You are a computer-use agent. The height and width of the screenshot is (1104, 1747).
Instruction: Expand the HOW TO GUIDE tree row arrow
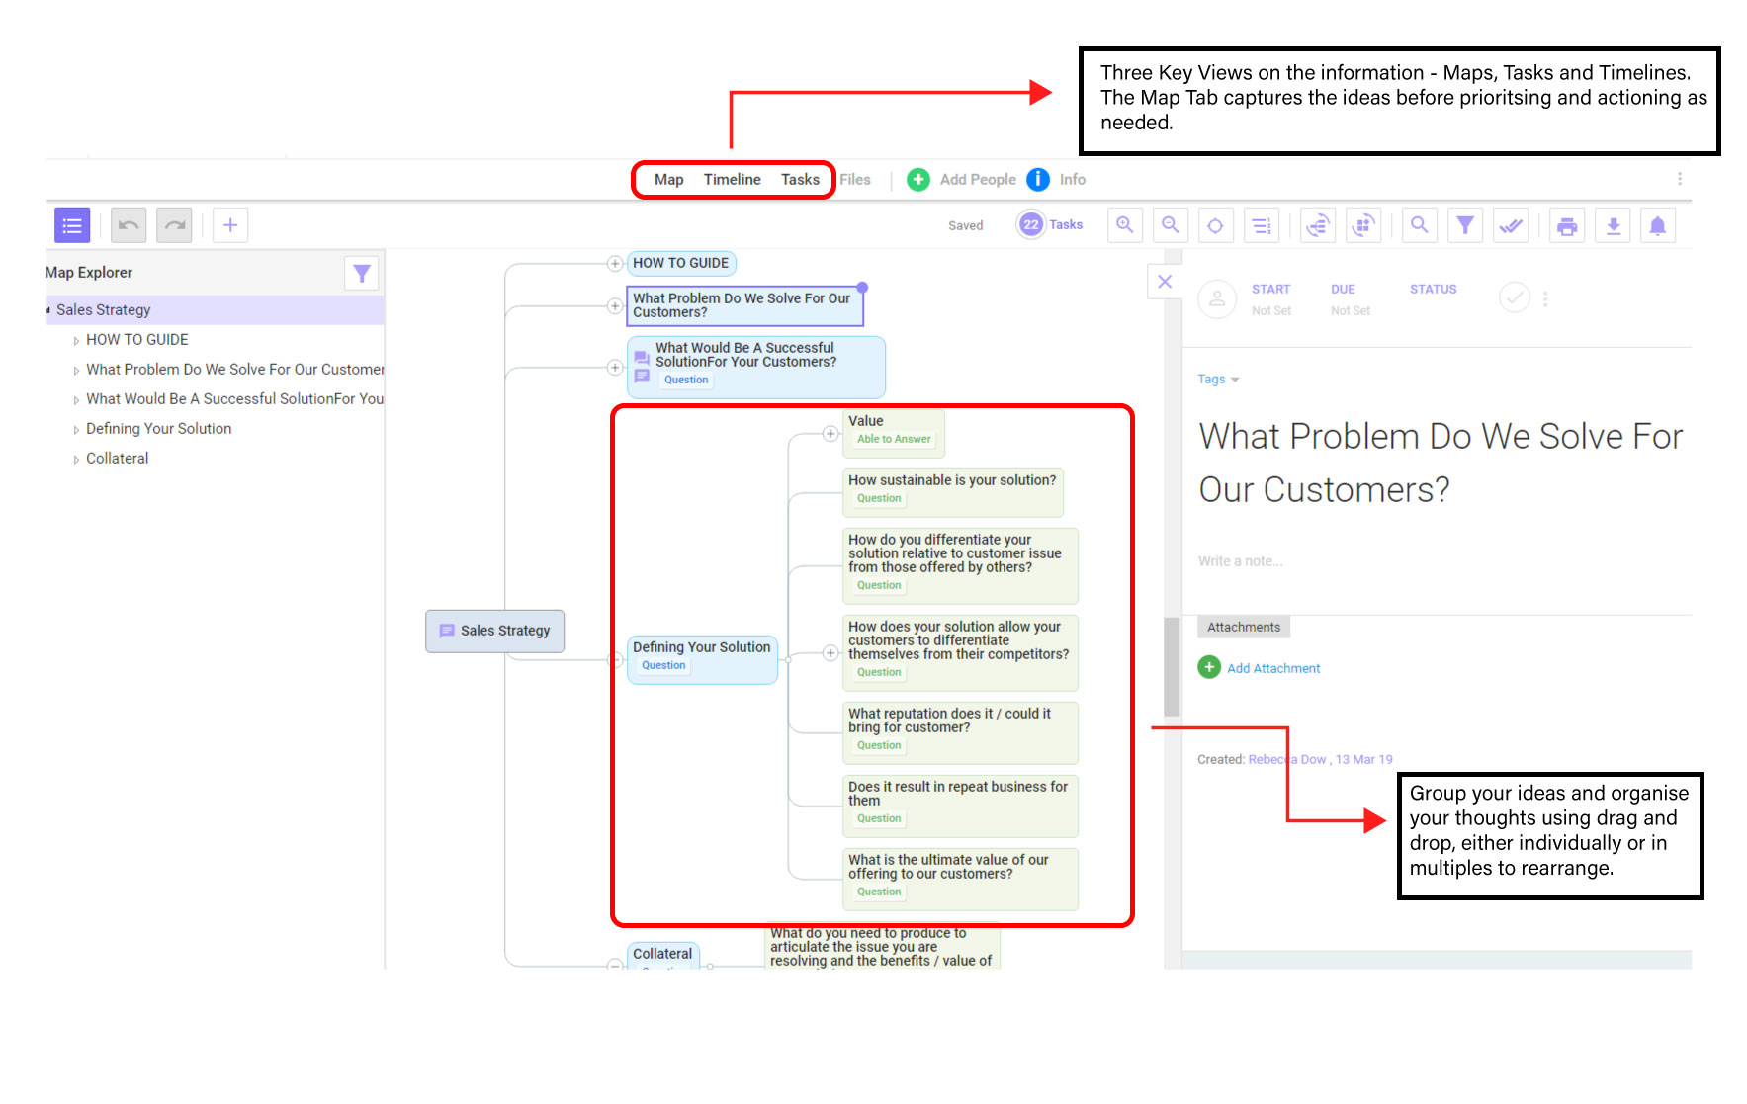tap(76, 341)
